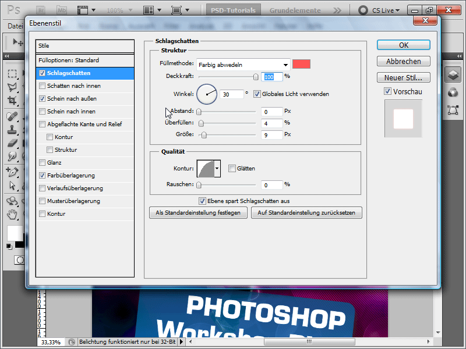Select the Spot Healing Brush tool

[x=12, y=116]
